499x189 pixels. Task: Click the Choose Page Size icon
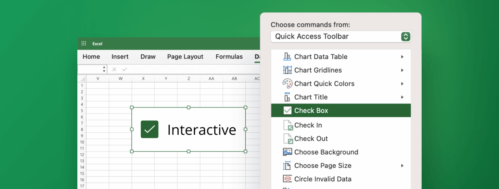[x=287, y=165]
